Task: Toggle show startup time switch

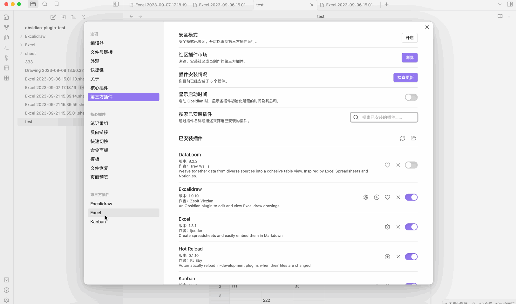Action: 411,97
